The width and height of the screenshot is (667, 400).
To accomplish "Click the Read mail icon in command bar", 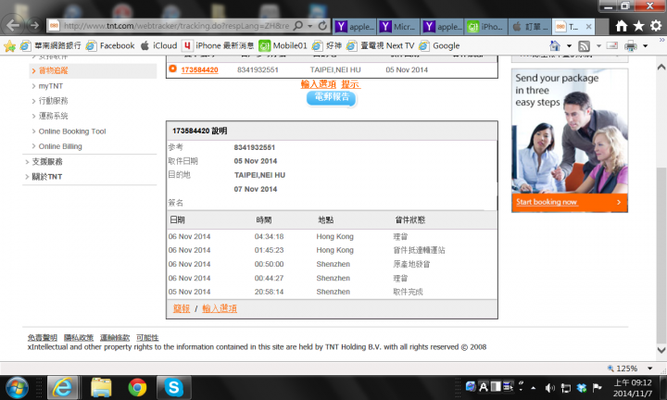I will click(x=612, y=45).
